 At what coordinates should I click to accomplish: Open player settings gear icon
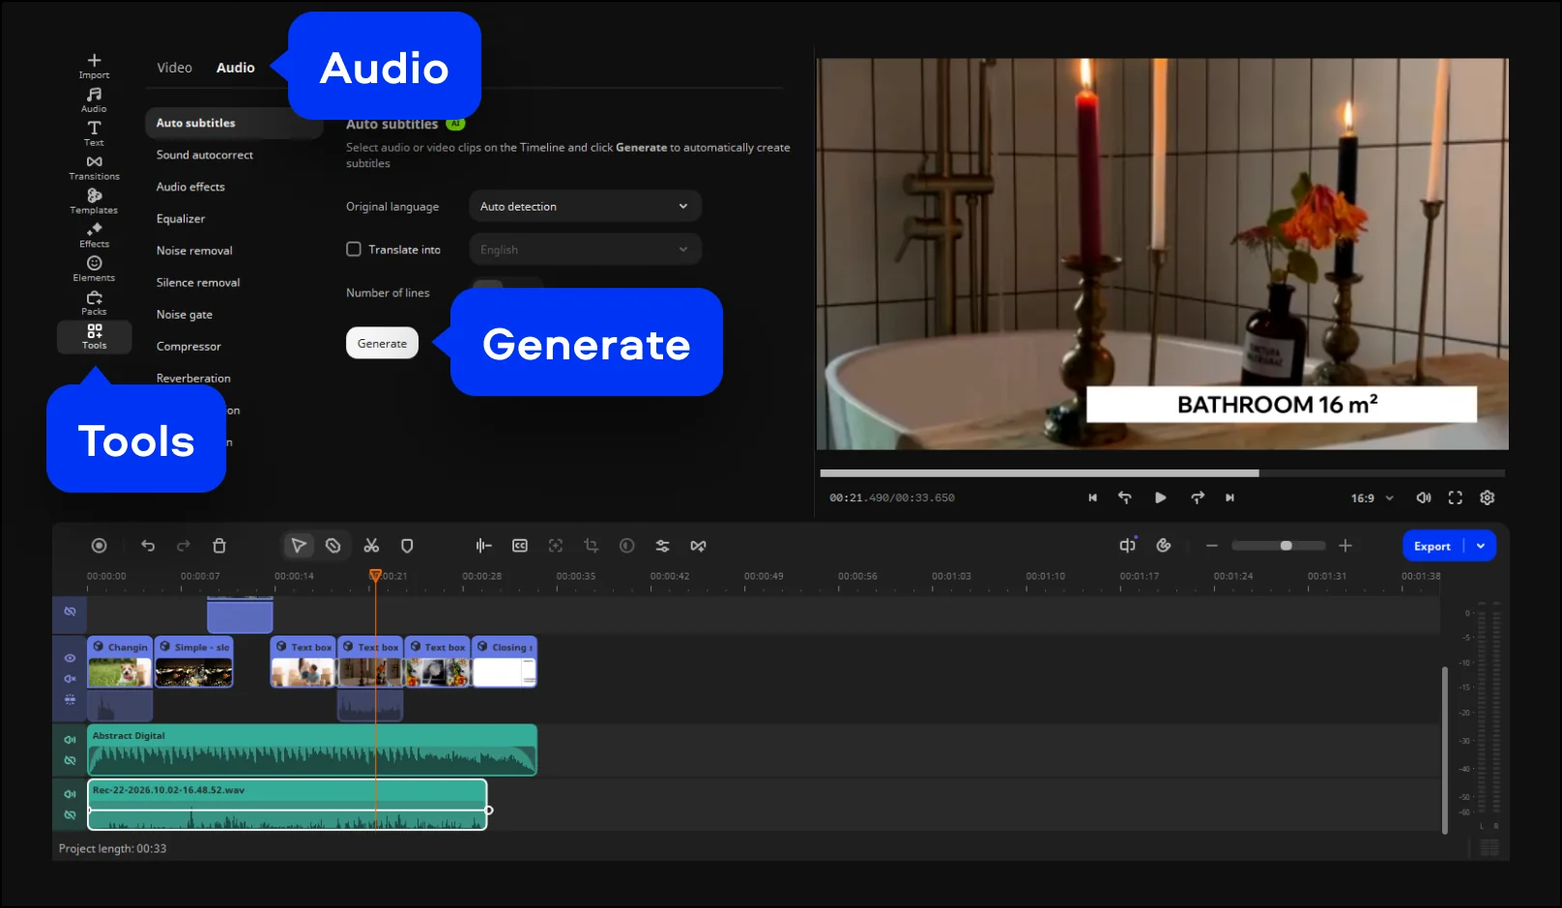(x=1488, y=497)
